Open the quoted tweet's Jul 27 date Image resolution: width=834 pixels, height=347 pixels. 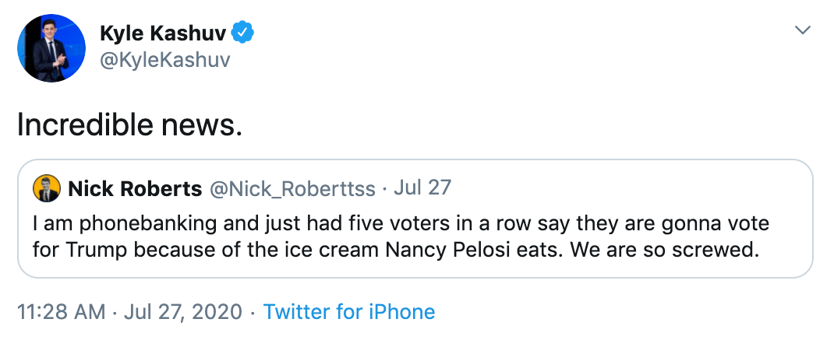[422, 188]
